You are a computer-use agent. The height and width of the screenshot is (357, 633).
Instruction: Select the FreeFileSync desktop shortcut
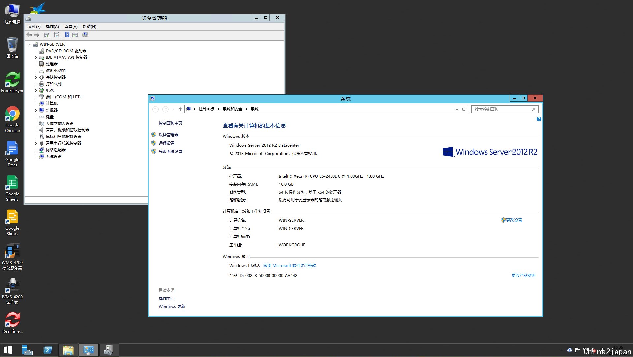tap(12, 82)
